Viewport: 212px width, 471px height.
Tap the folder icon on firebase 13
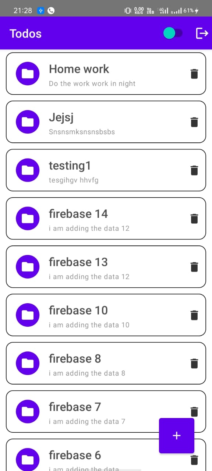tap(28, 266)
